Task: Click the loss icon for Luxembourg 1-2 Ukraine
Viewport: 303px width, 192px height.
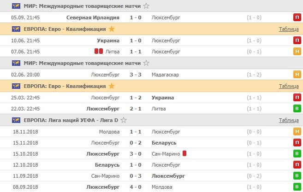Action: (x=297, y=98)
